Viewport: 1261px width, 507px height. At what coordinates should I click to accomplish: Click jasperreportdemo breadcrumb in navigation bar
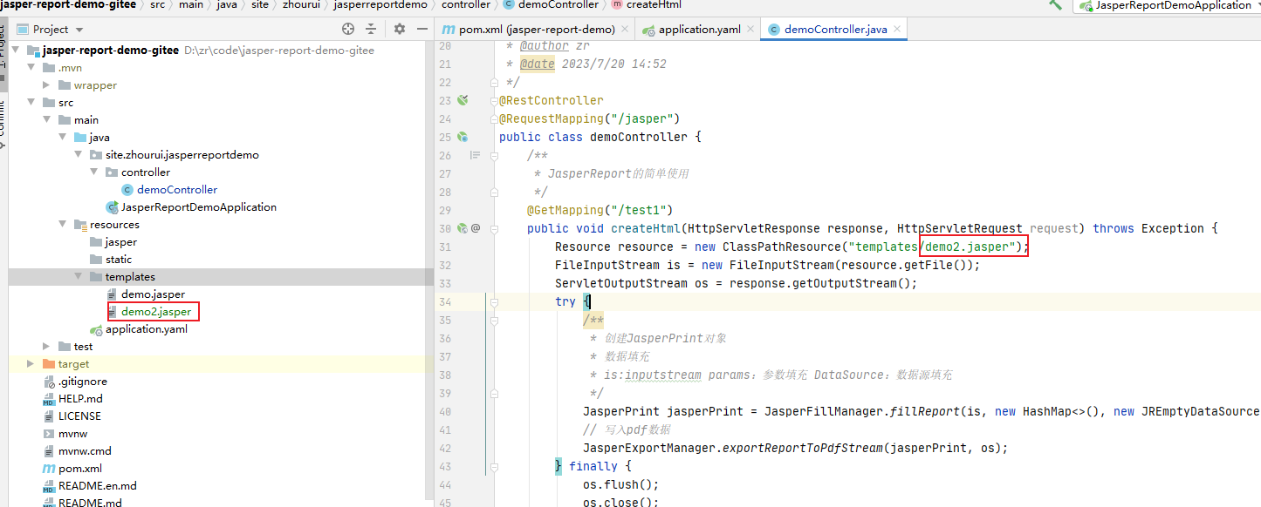pyautogui.click(x=380, y=4)
